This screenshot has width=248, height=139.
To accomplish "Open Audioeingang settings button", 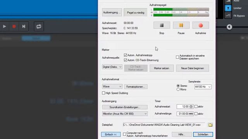I will [112, 12].
